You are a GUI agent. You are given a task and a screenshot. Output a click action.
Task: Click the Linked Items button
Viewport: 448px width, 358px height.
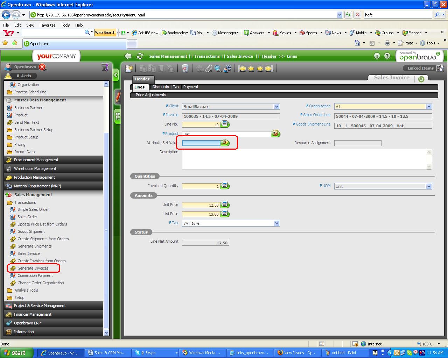pyautogui.click(x=420, y=68)
